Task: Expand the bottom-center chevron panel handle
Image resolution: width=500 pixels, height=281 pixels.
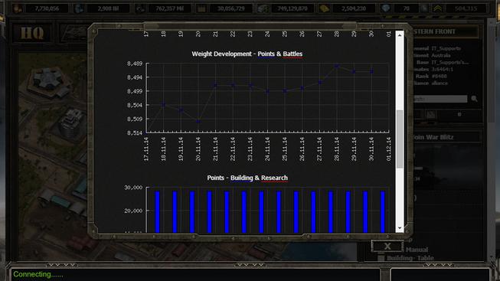Action: click(x=250, y=265)
